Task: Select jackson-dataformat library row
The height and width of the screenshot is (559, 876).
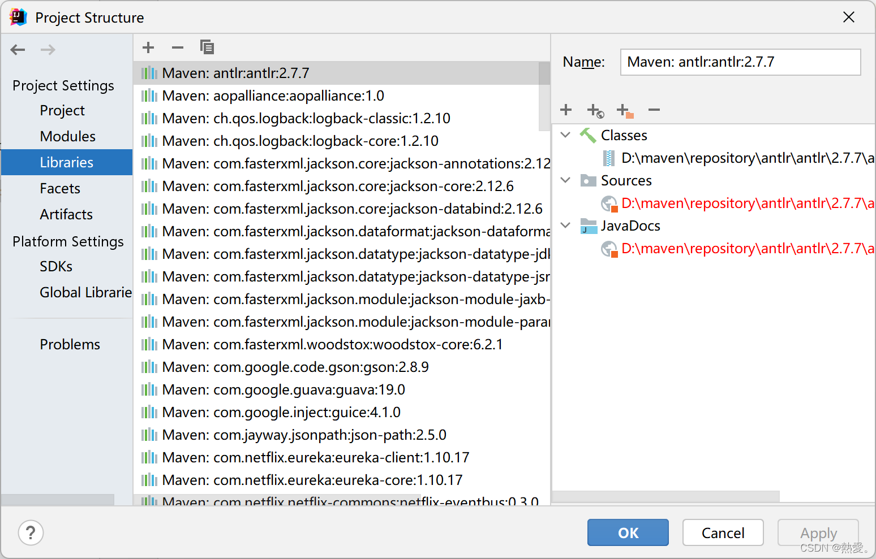Action: point(342,231)
